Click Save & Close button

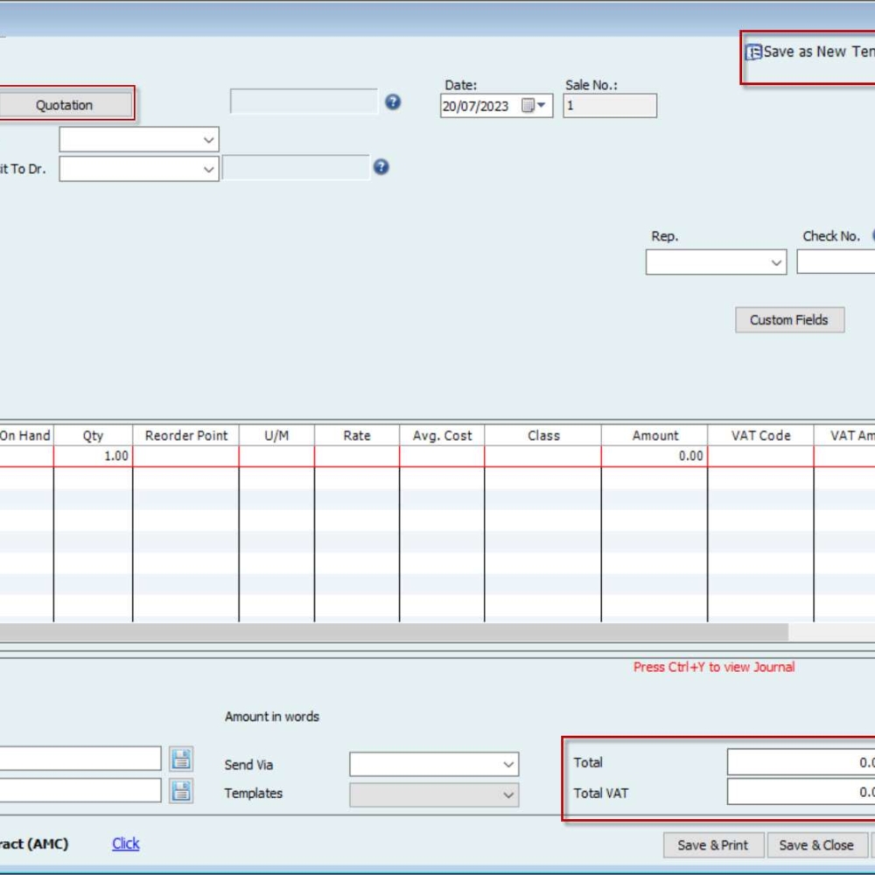[x=816, y=845]
